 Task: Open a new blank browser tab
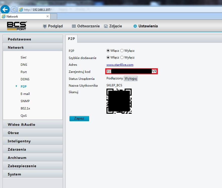[x=54, y=16]
